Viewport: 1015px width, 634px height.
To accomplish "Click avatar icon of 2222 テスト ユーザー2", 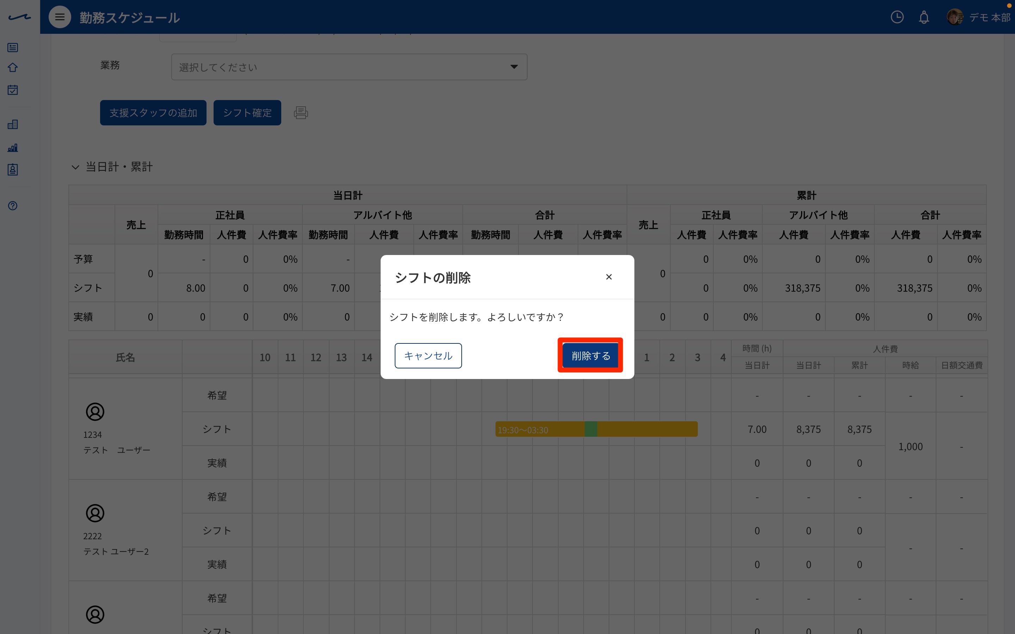I will 95,513.
